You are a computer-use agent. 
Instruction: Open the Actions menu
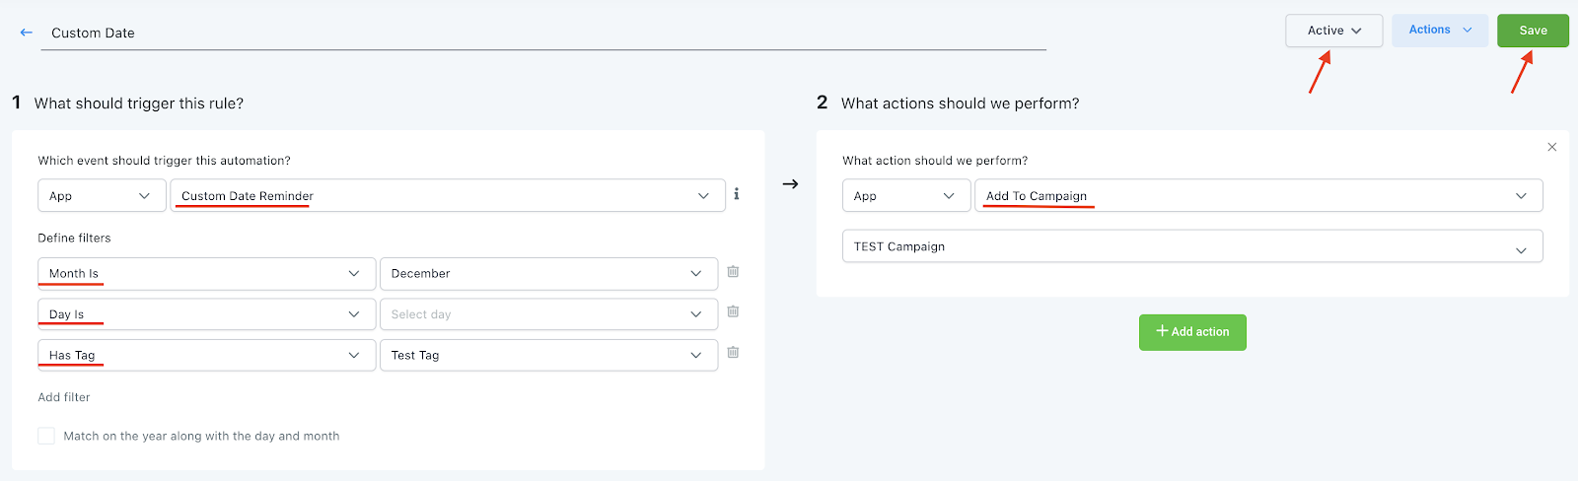point(1439,31)
